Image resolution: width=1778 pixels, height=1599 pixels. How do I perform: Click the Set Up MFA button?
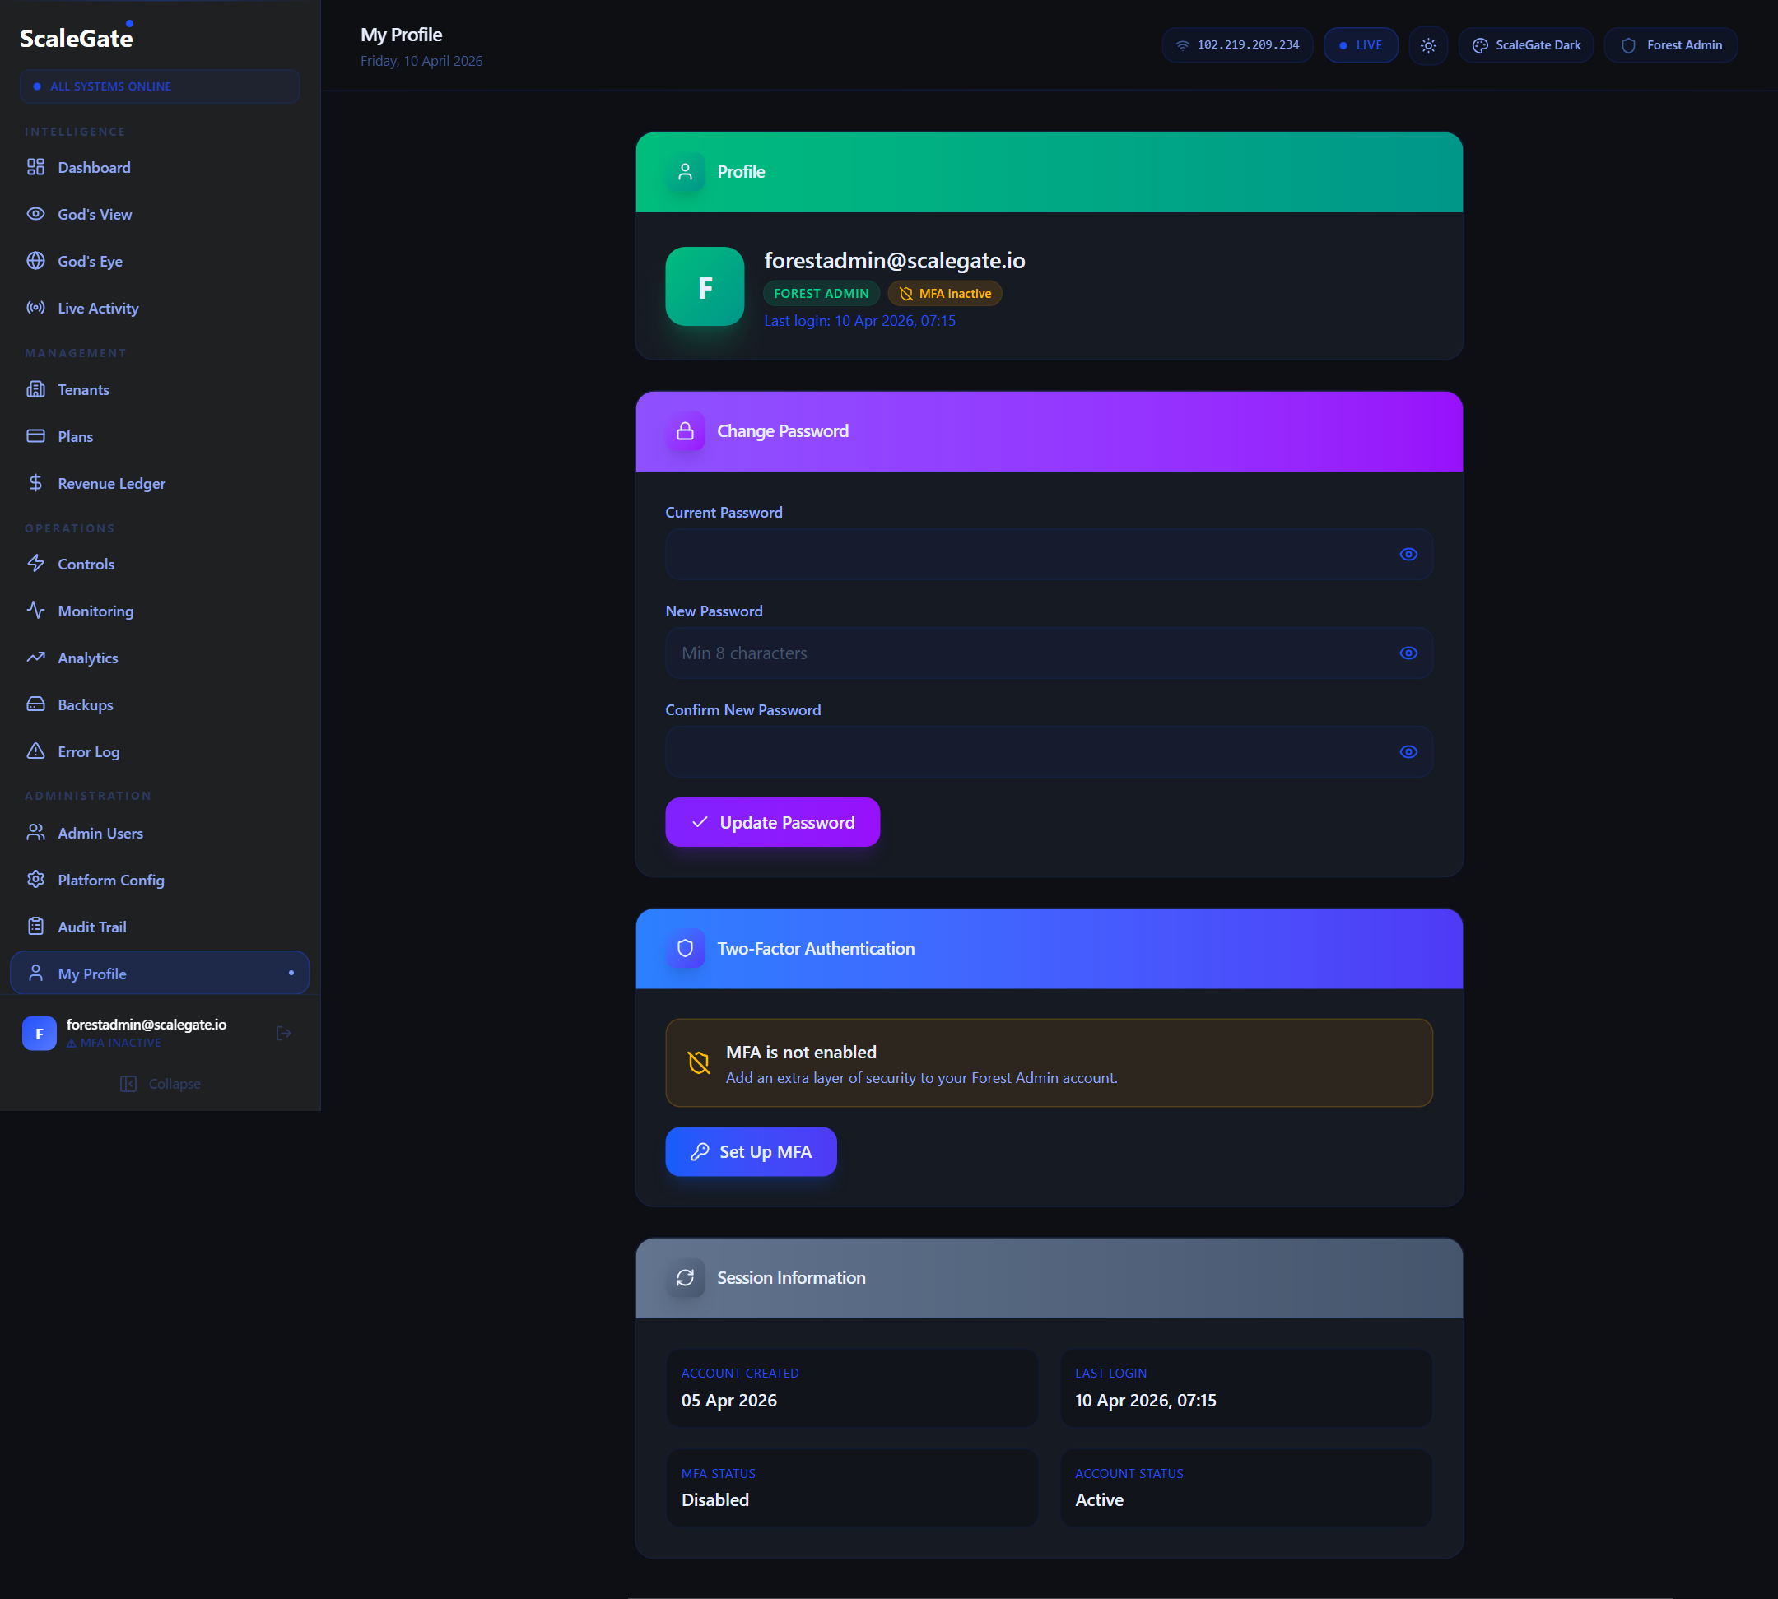click(x=751, y=1152)
